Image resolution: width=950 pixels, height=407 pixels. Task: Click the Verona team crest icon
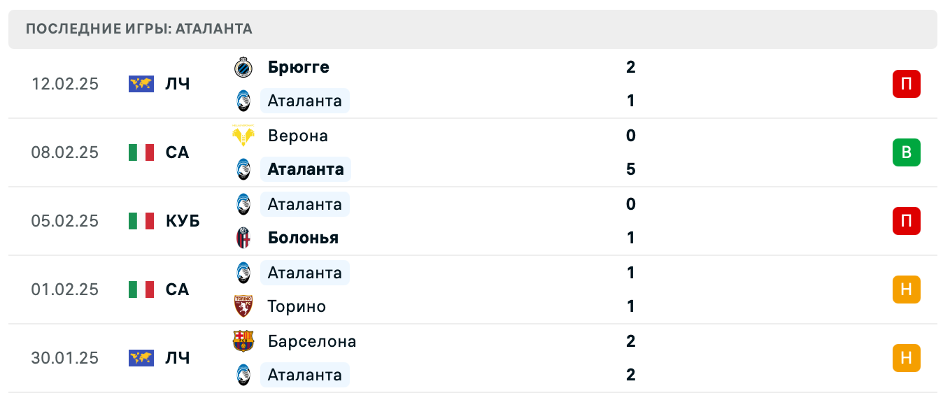click(x=243, y=136)
